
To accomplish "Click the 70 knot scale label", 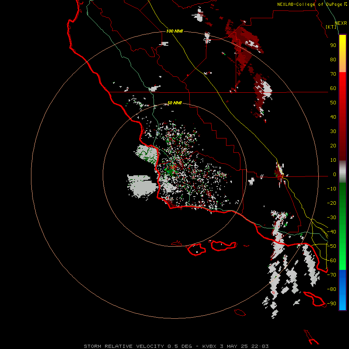I will pos(333,74).
